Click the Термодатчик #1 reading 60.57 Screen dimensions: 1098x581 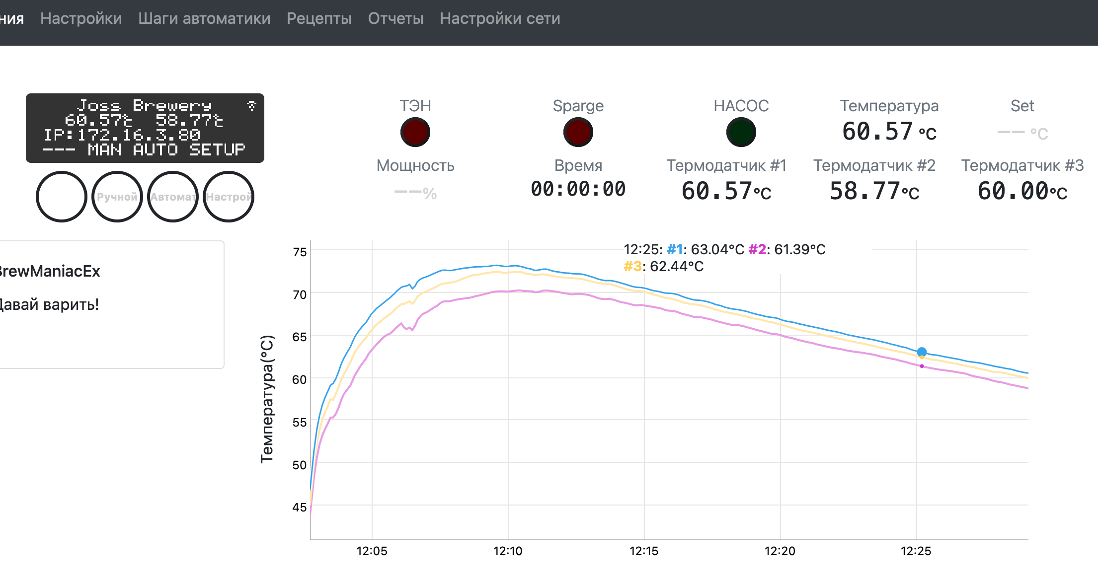[726, 191]
